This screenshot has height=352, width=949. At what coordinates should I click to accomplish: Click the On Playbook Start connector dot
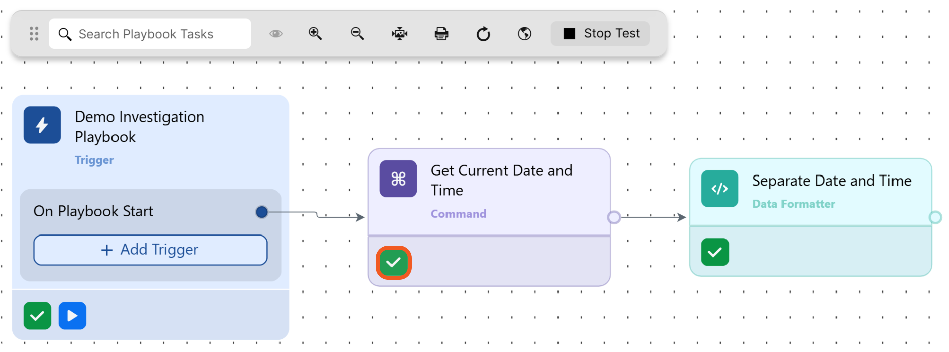(262, 212)
